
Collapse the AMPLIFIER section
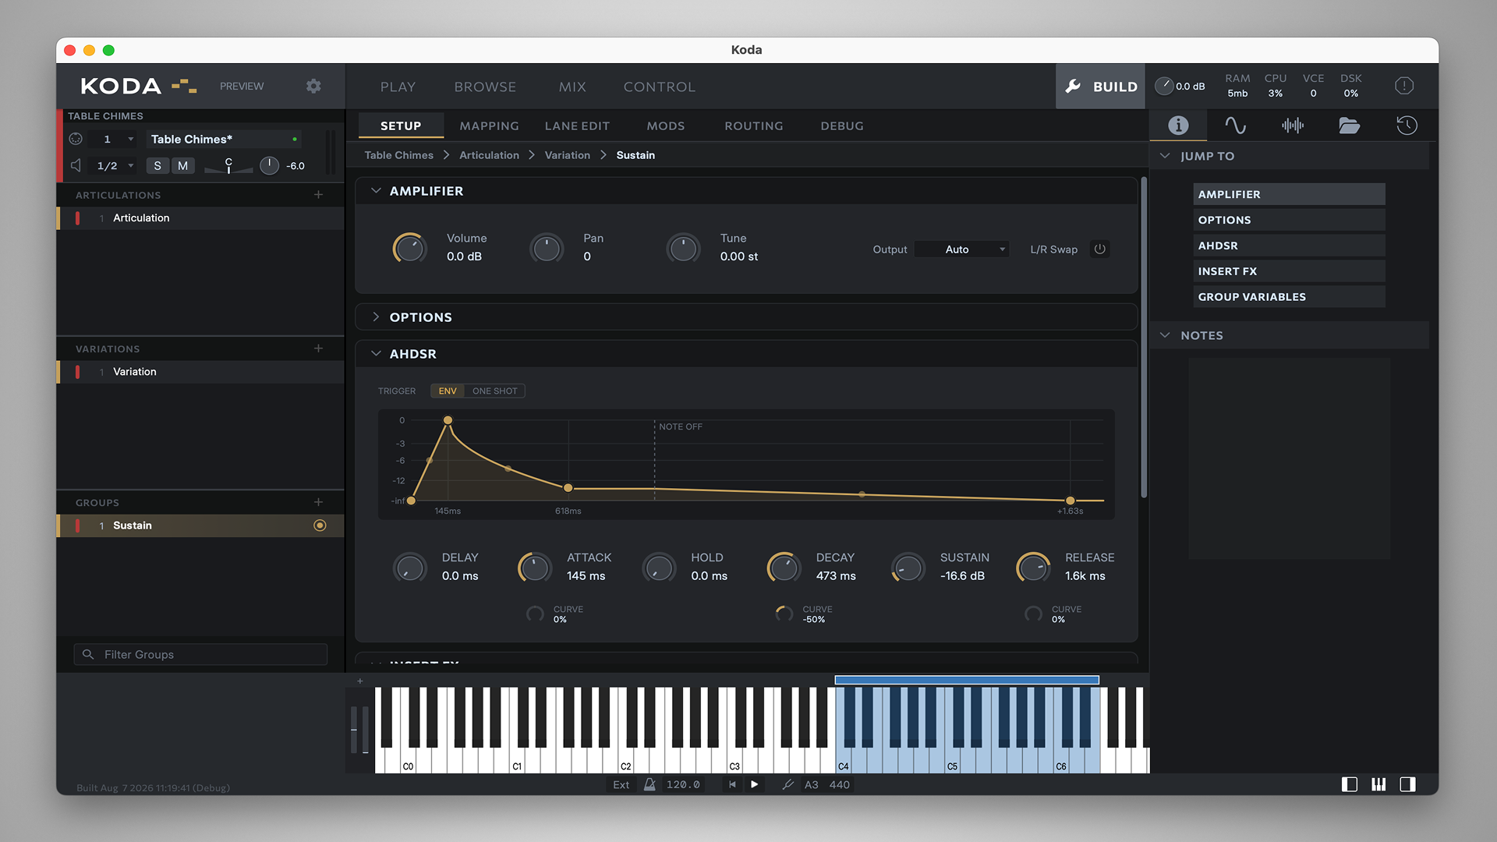pyautogui.click(x=376, y=191)
